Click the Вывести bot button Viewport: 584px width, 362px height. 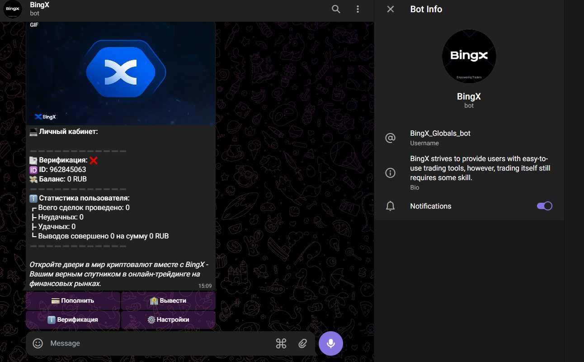point(168,300)
